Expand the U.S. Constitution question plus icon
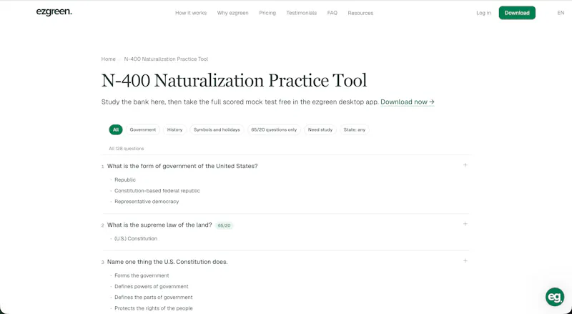 pyautogui.click(x=465, y=260)
